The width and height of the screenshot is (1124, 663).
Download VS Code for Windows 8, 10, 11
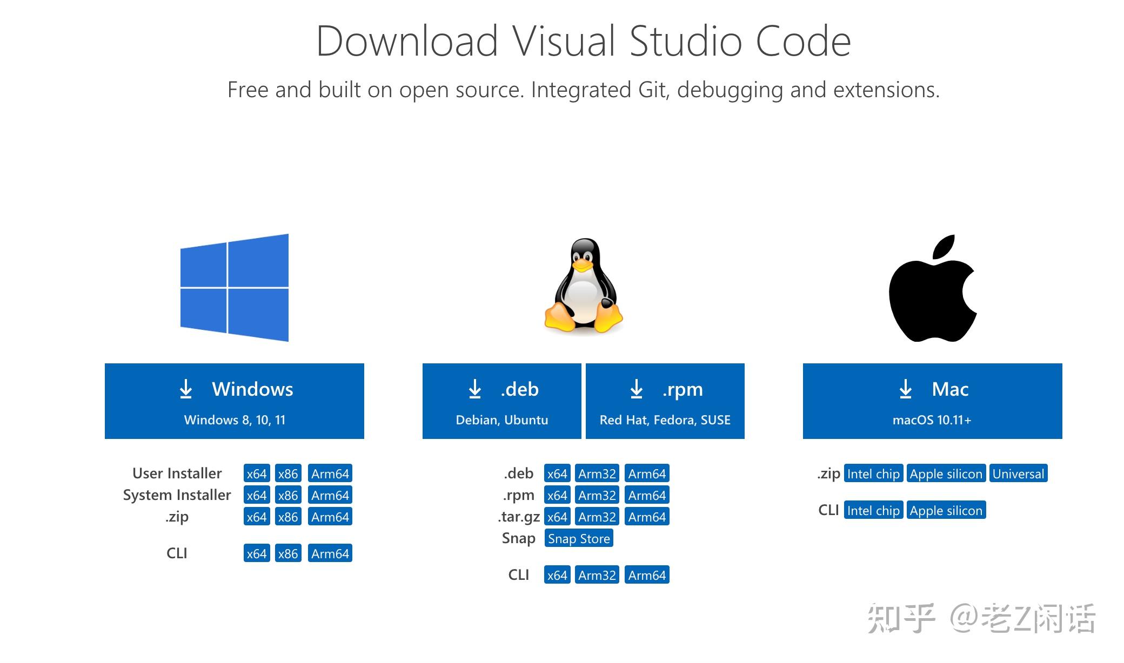(235, 401)
